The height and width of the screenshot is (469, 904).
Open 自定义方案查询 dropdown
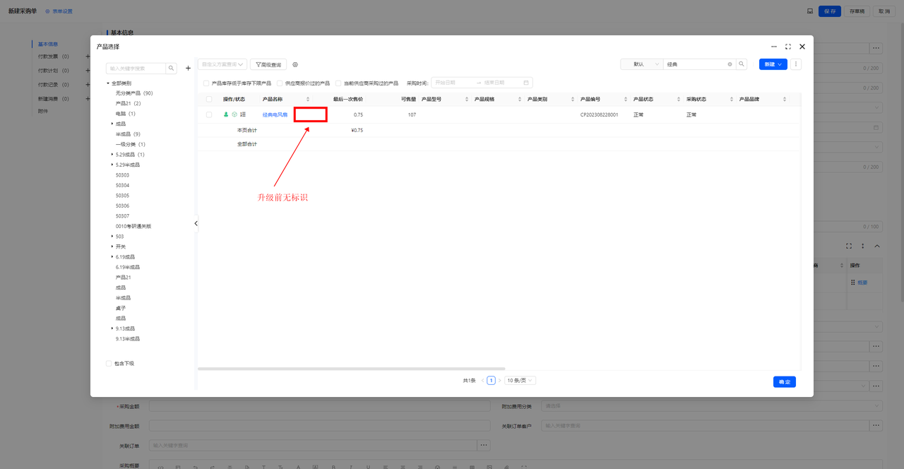click(x=222, y=64)
